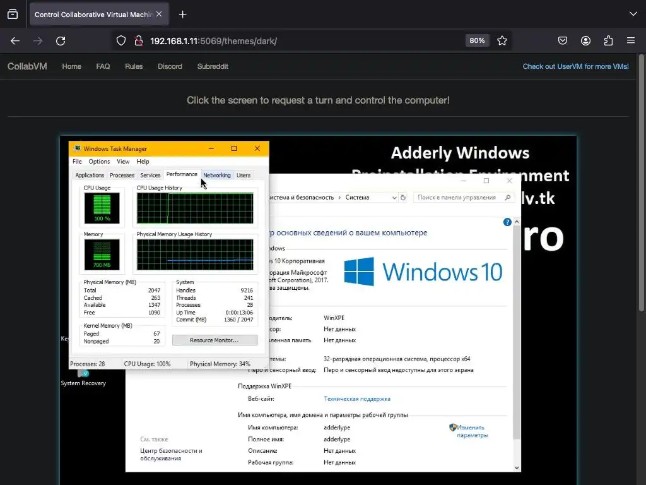Open Task Manager Options menu
The height and width of the screenshot is (485, 646).
tap(99, 161)
